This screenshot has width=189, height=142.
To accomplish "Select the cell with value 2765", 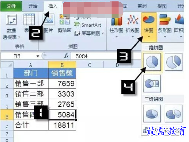I will 62,104.
